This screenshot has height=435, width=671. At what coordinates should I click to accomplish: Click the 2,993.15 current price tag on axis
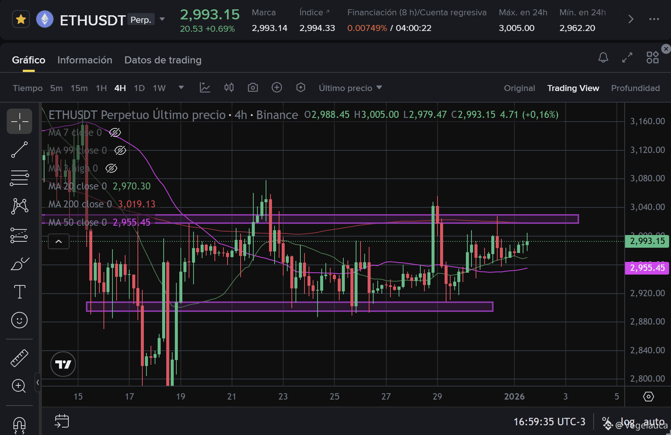pos(647,241)
